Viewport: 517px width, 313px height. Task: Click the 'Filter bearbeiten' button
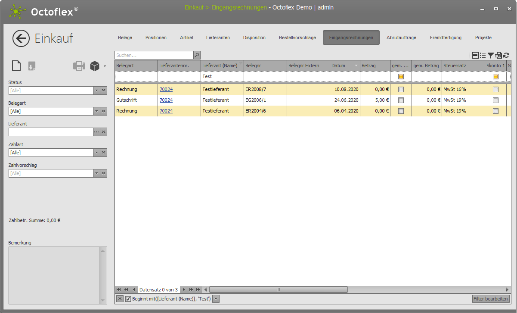[491, 299]
